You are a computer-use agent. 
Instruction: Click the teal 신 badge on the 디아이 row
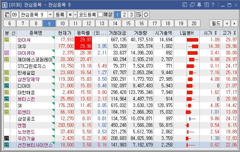coord(7,85)
